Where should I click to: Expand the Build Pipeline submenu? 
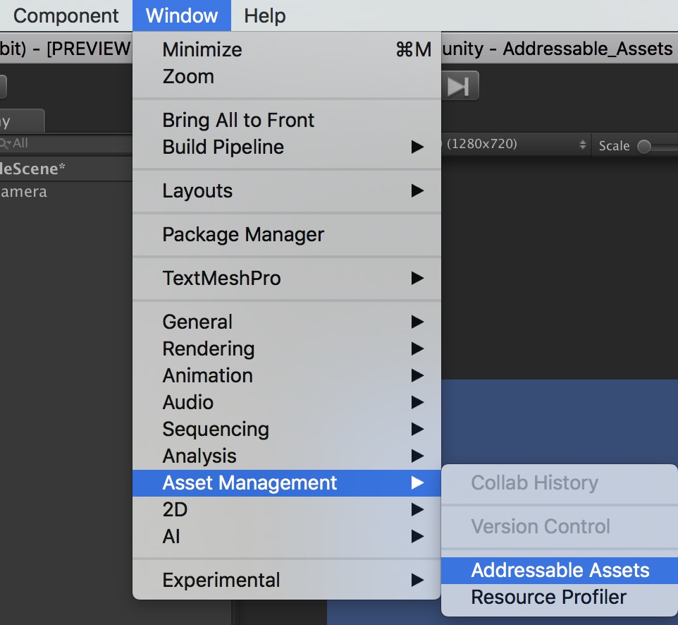pyautogui.click(x=223, y=147)
